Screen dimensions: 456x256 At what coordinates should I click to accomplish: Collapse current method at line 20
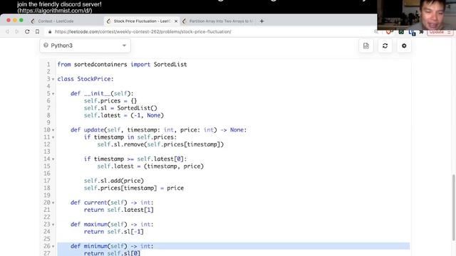coord(53,203)
